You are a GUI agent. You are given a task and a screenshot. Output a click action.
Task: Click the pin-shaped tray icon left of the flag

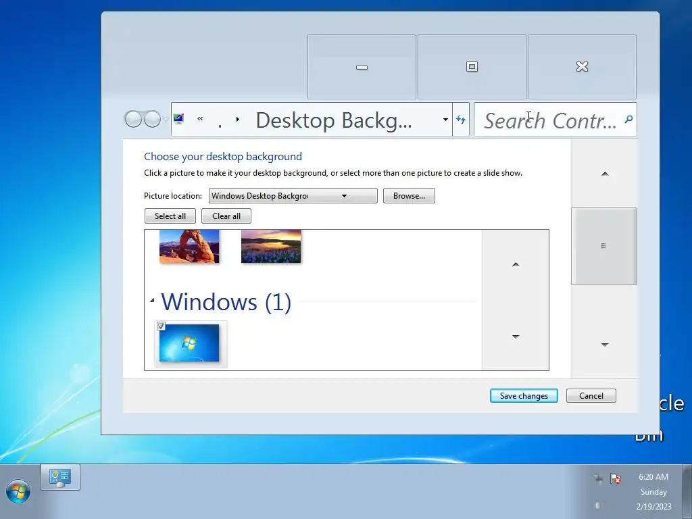tap(598, 478)
